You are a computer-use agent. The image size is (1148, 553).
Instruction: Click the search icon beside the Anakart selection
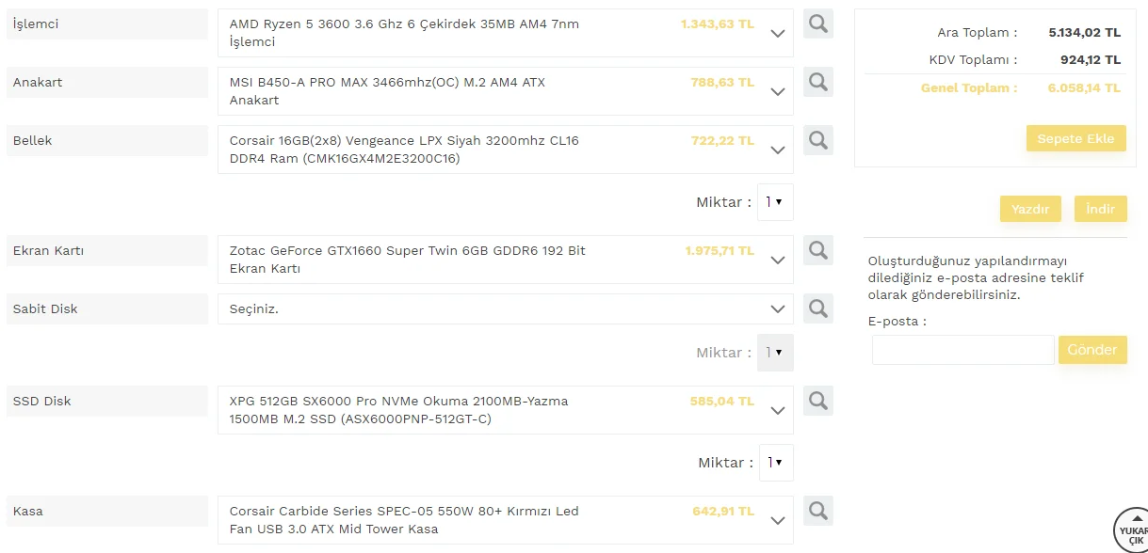point(818,83)
